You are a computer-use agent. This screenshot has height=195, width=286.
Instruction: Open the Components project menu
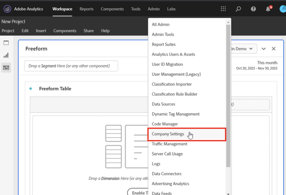(65, 31)
